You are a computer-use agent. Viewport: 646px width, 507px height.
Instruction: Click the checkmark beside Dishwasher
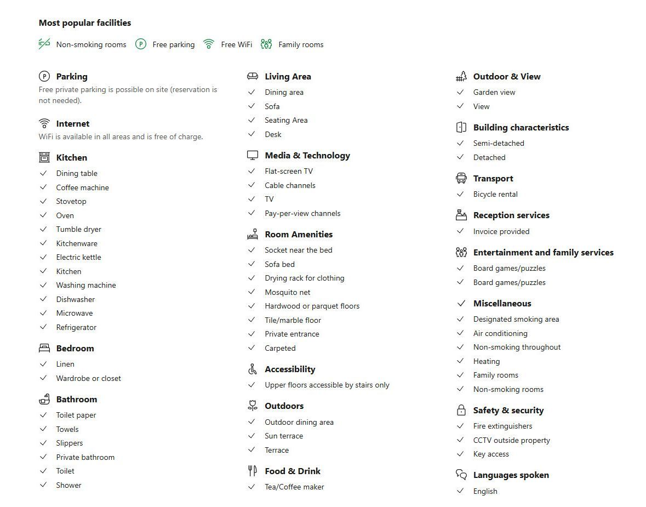pyautogui.click(x=43, y=299)
